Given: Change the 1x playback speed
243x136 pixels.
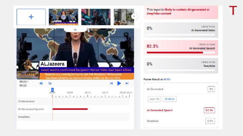Looking at the screenshot, I should coord(50,83).
